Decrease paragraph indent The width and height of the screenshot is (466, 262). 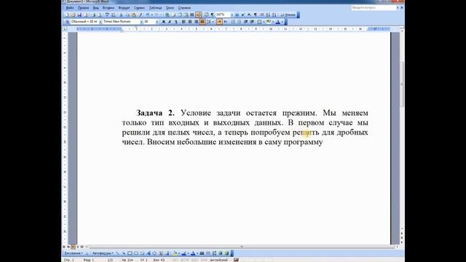click(x=246, y=22)
